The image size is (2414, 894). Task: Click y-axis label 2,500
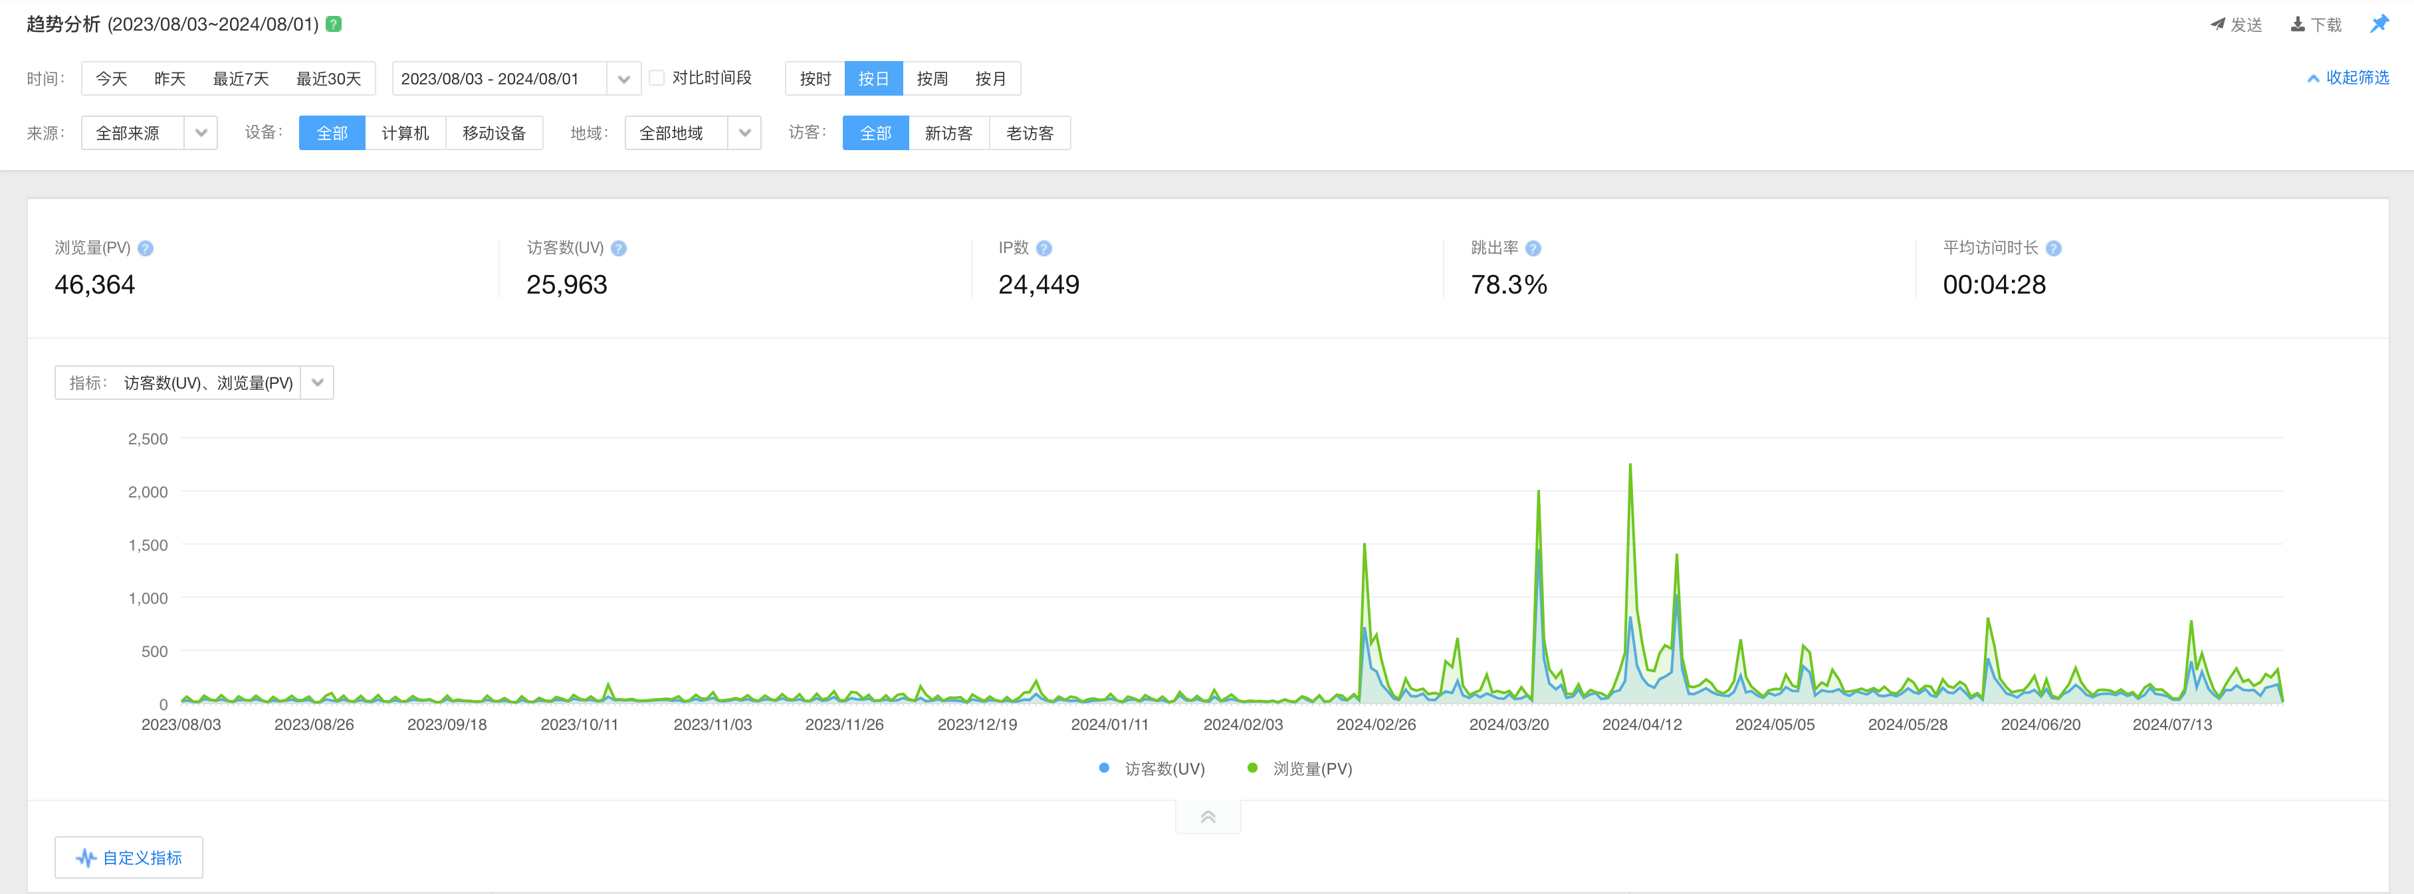[148, 439]
